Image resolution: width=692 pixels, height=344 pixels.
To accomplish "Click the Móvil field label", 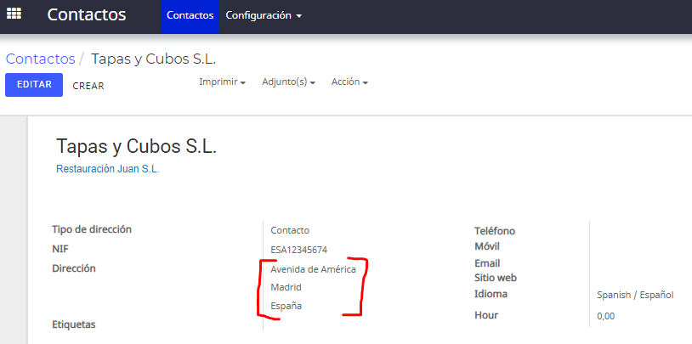I will coord(487,246).
